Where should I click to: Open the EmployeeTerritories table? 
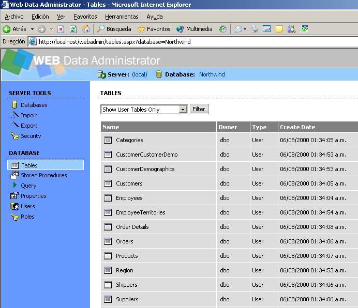[x=140, y=212]
